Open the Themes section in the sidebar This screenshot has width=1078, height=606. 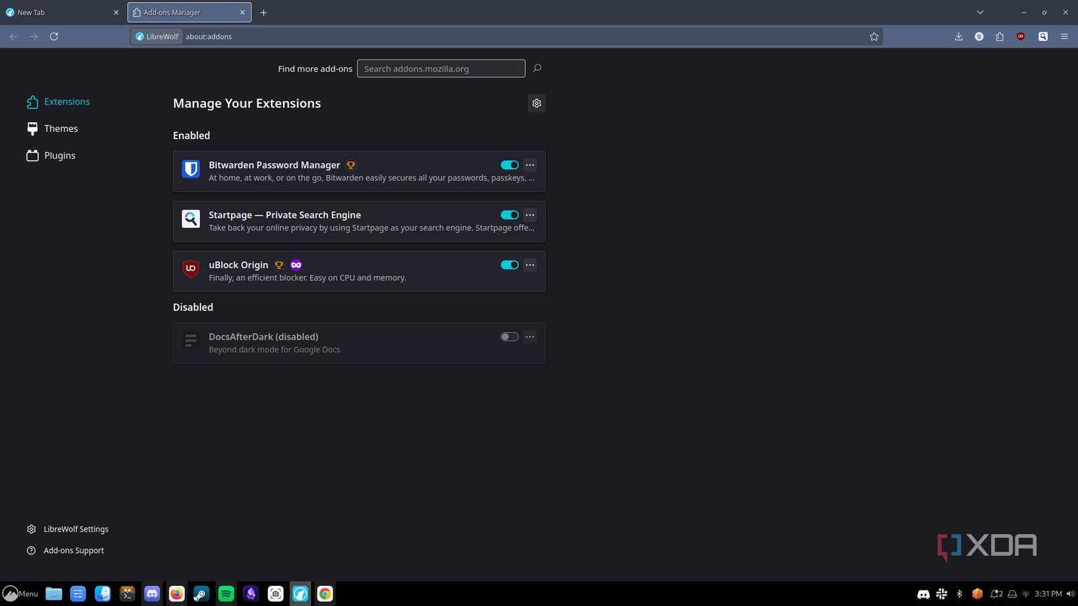pyautogui.click(x=52, y=129)
